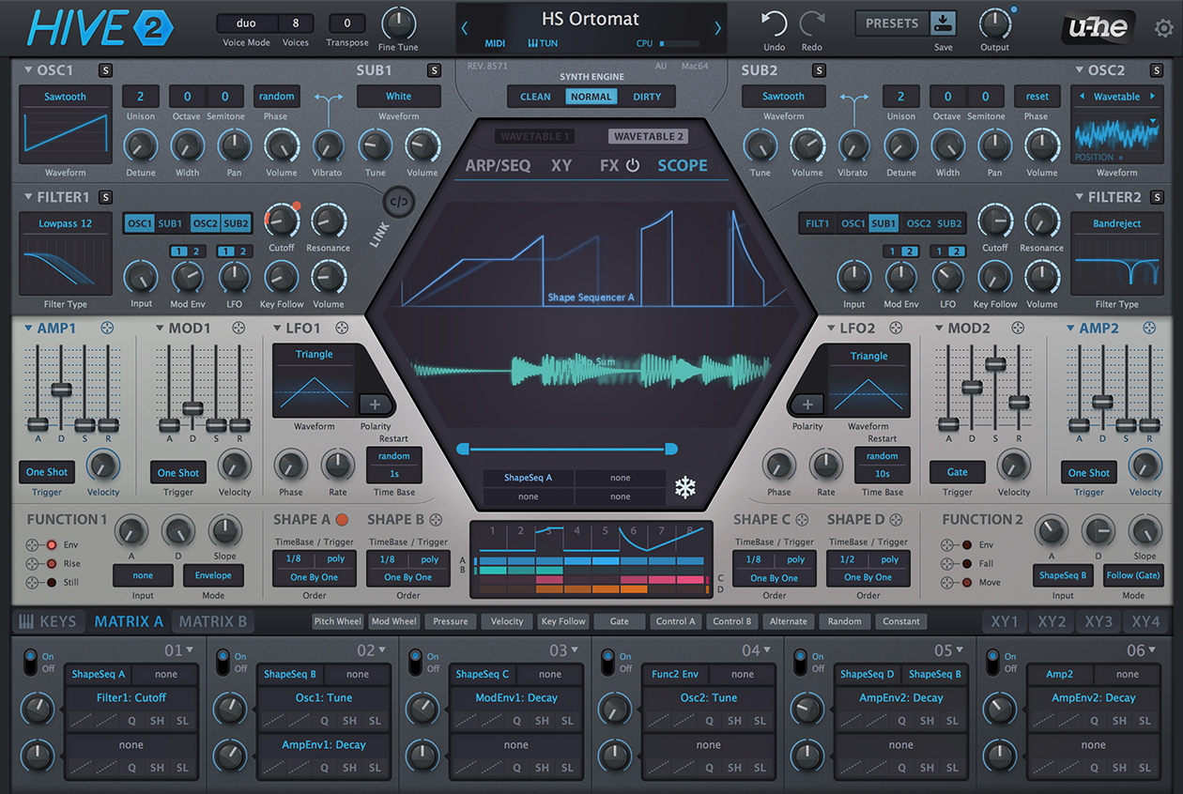Click the piano icon on KEYS tab
The width and height of the screenshot is (1183, 794).
pyautogui.click(x=26, y=621)
